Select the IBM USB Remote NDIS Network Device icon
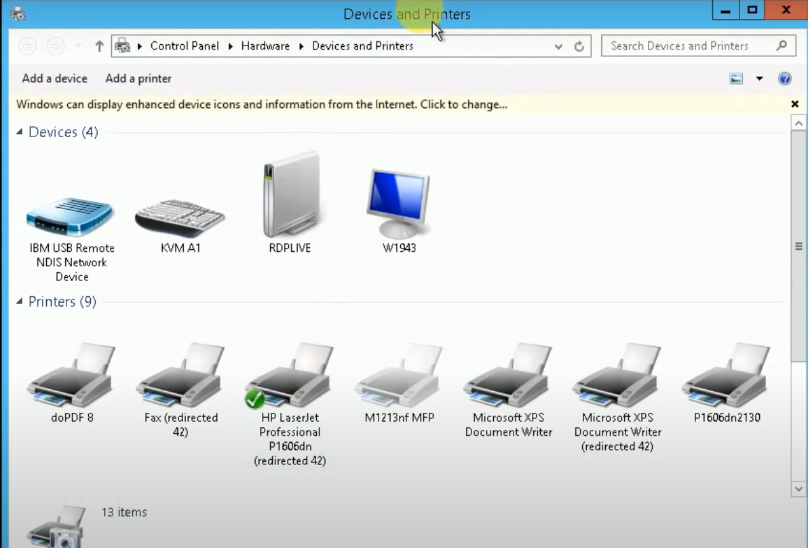Screen dimensions: 808x548 click(70, 217)
